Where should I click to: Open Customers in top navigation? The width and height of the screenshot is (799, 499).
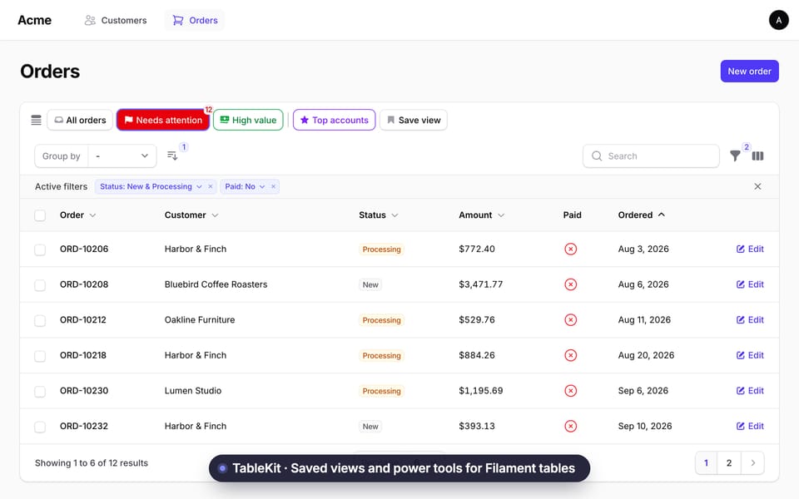pyautogui.click(x=116, y=20)
